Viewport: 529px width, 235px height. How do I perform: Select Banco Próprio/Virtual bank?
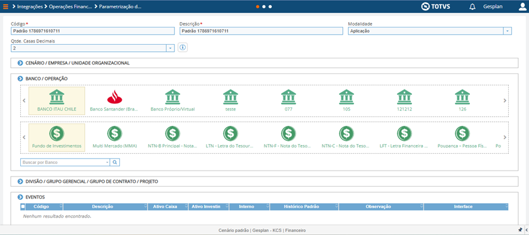pos(173,101)
